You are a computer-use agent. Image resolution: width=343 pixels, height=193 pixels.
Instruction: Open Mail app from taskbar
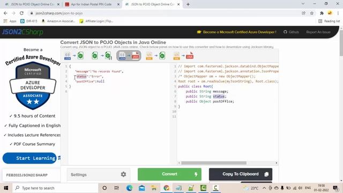tap(141, 188)
